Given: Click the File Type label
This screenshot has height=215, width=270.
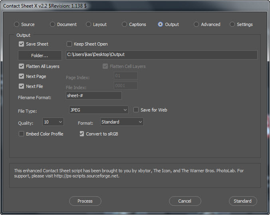Looking at the screenshot, I should (x=28, y=111).
